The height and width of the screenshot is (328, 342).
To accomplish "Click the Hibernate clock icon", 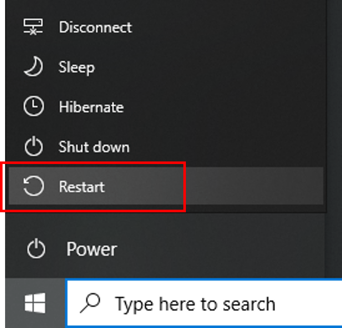I will click(34, 106).
